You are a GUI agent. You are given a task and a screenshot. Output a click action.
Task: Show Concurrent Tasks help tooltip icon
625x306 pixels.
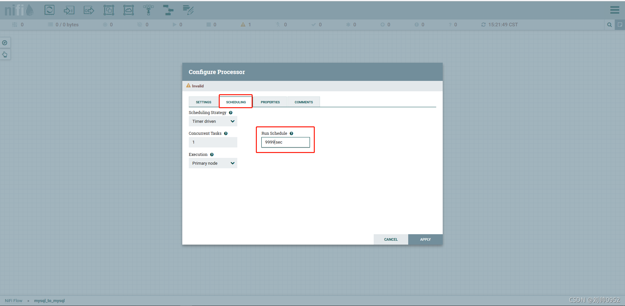click(x=226, y=134)
